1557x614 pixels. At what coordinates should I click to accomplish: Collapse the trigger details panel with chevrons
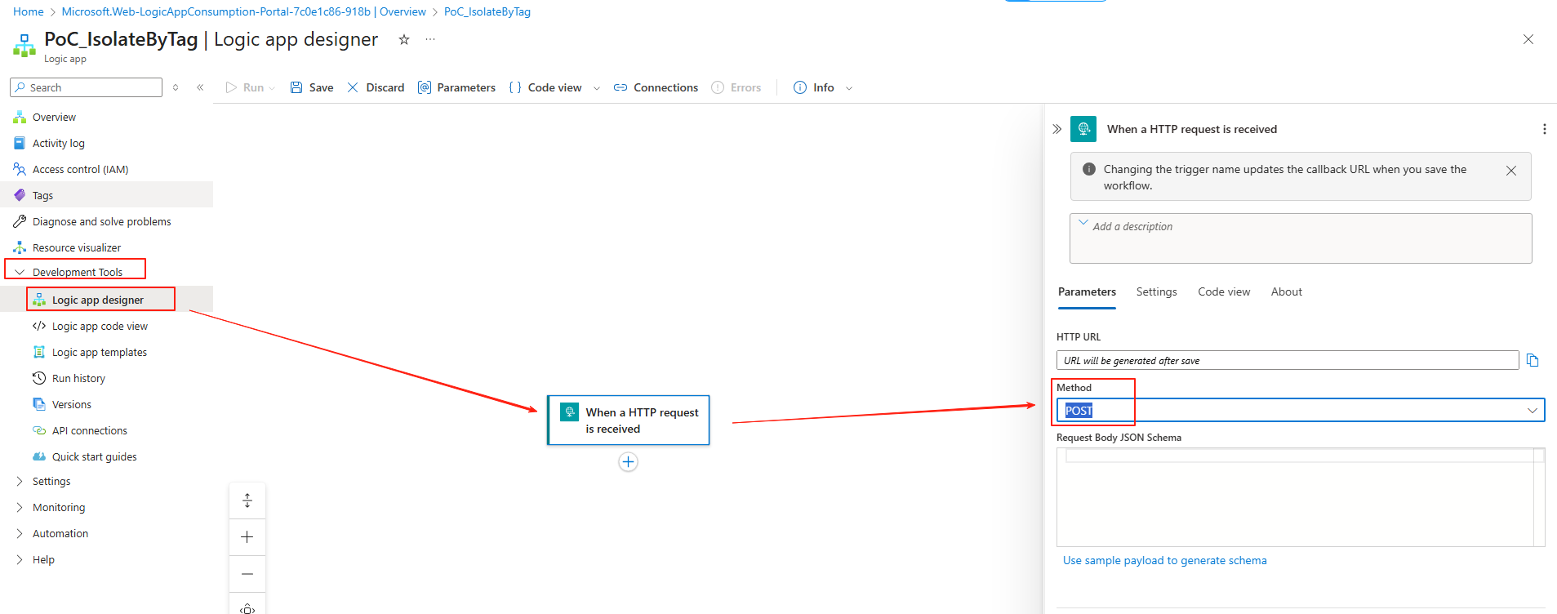(x=1057, y=129)
